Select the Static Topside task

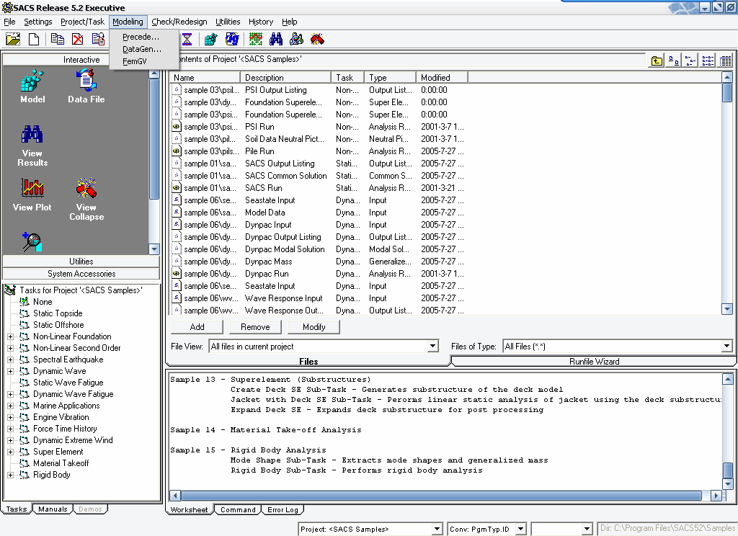(58, 313)
